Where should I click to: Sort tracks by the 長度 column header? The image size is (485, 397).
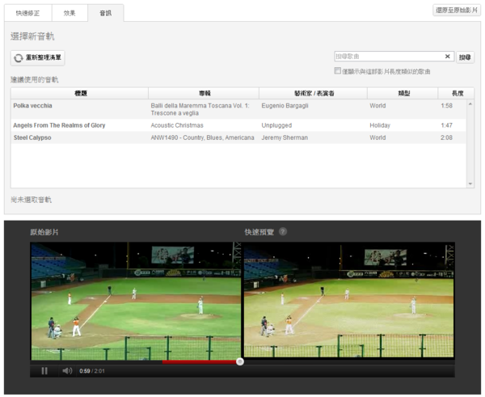tap(458, 94)
